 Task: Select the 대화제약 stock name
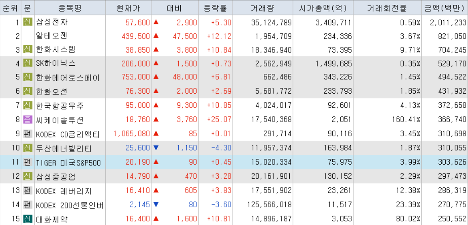pos(51,219)
